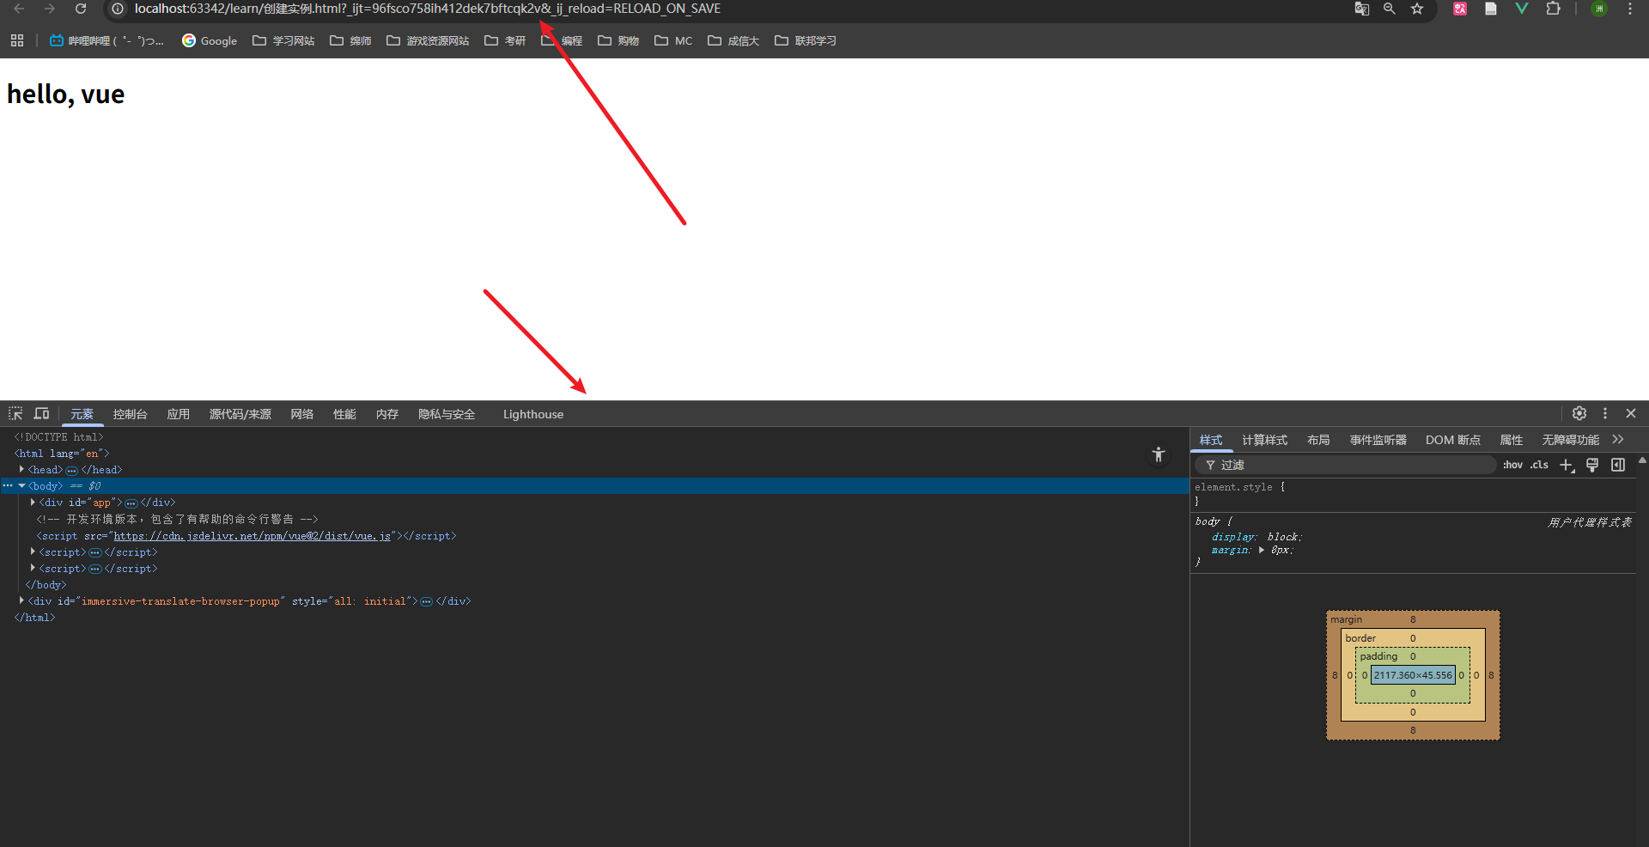This screenshot has height=847, width=1649.
Task: Switch to the 控制台 console panel
Action: coord(130,413)
